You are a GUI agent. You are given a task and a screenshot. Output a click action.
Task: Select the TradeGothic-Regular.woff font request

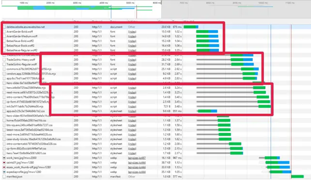pyautogui.click(x=22, y=64)
